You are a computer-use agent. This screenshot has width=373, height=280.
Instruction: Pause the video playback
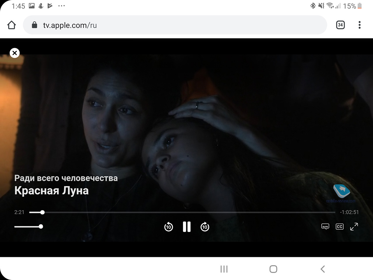[x=186, y=227]
